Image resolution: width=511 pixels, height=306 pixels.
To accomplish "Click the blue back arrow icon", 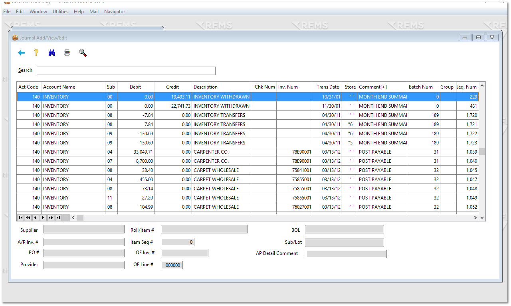I will 22,53.
